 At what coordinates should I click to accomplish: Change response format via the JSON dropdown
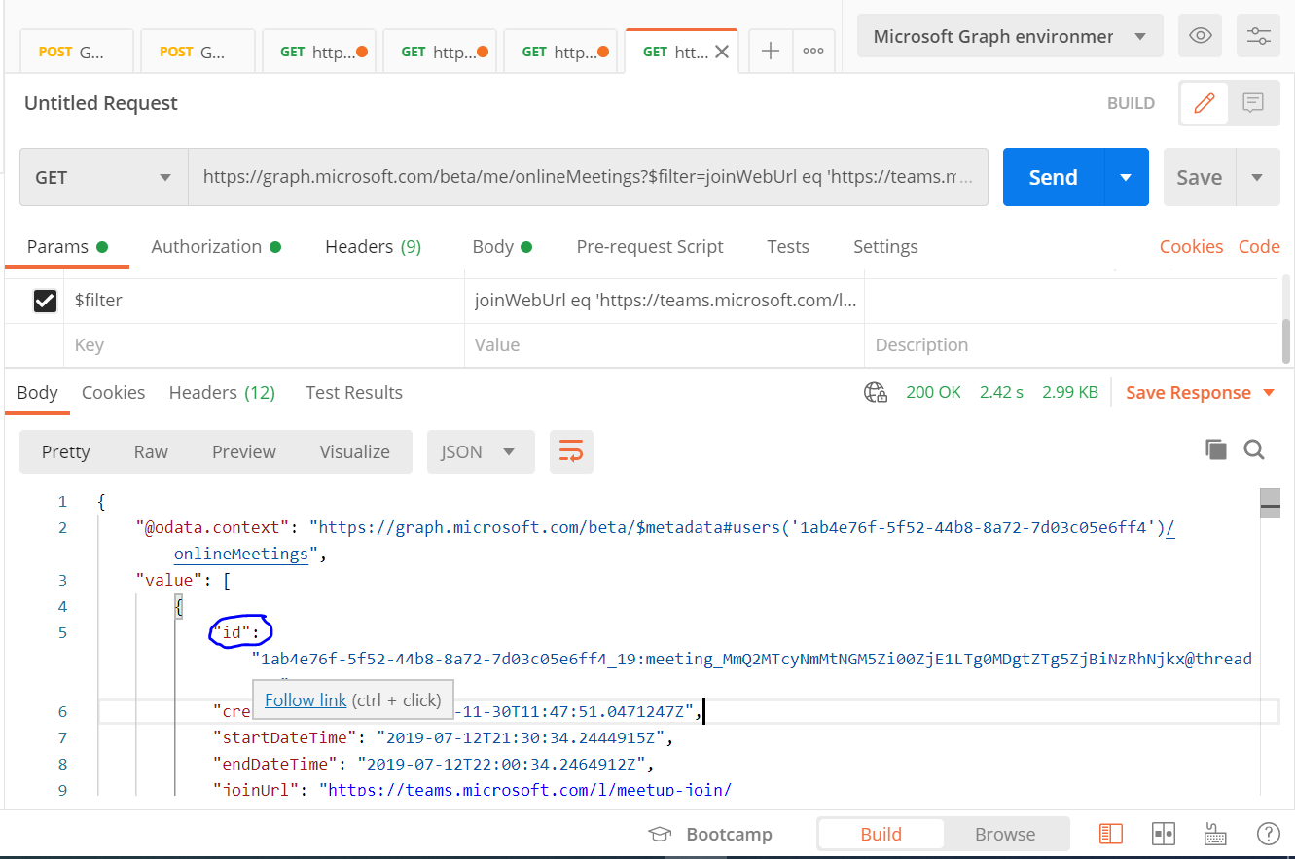click(x=480, y=451)
